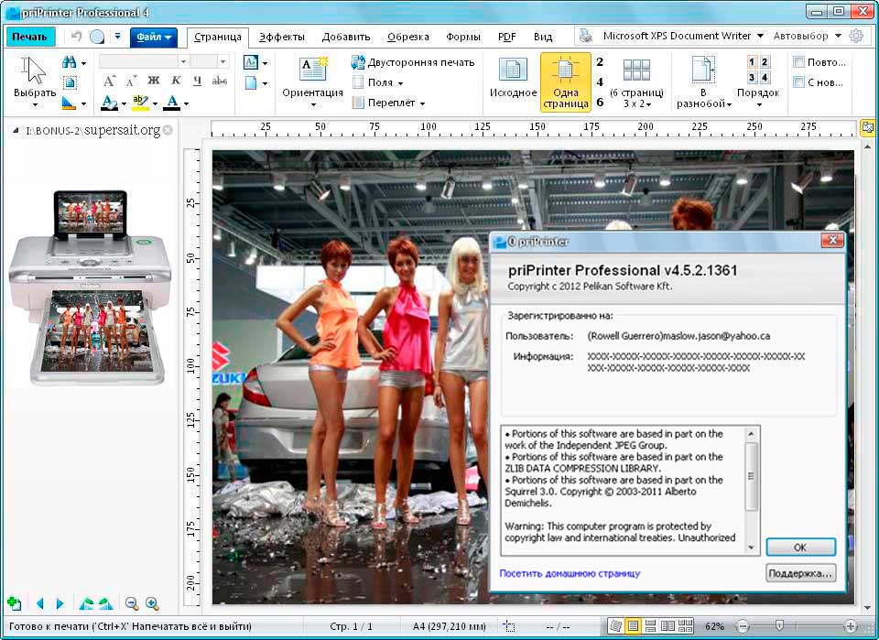This screenshot has height=640, width=879.
Task: Click the add page green plus icon
Action: 14,603
